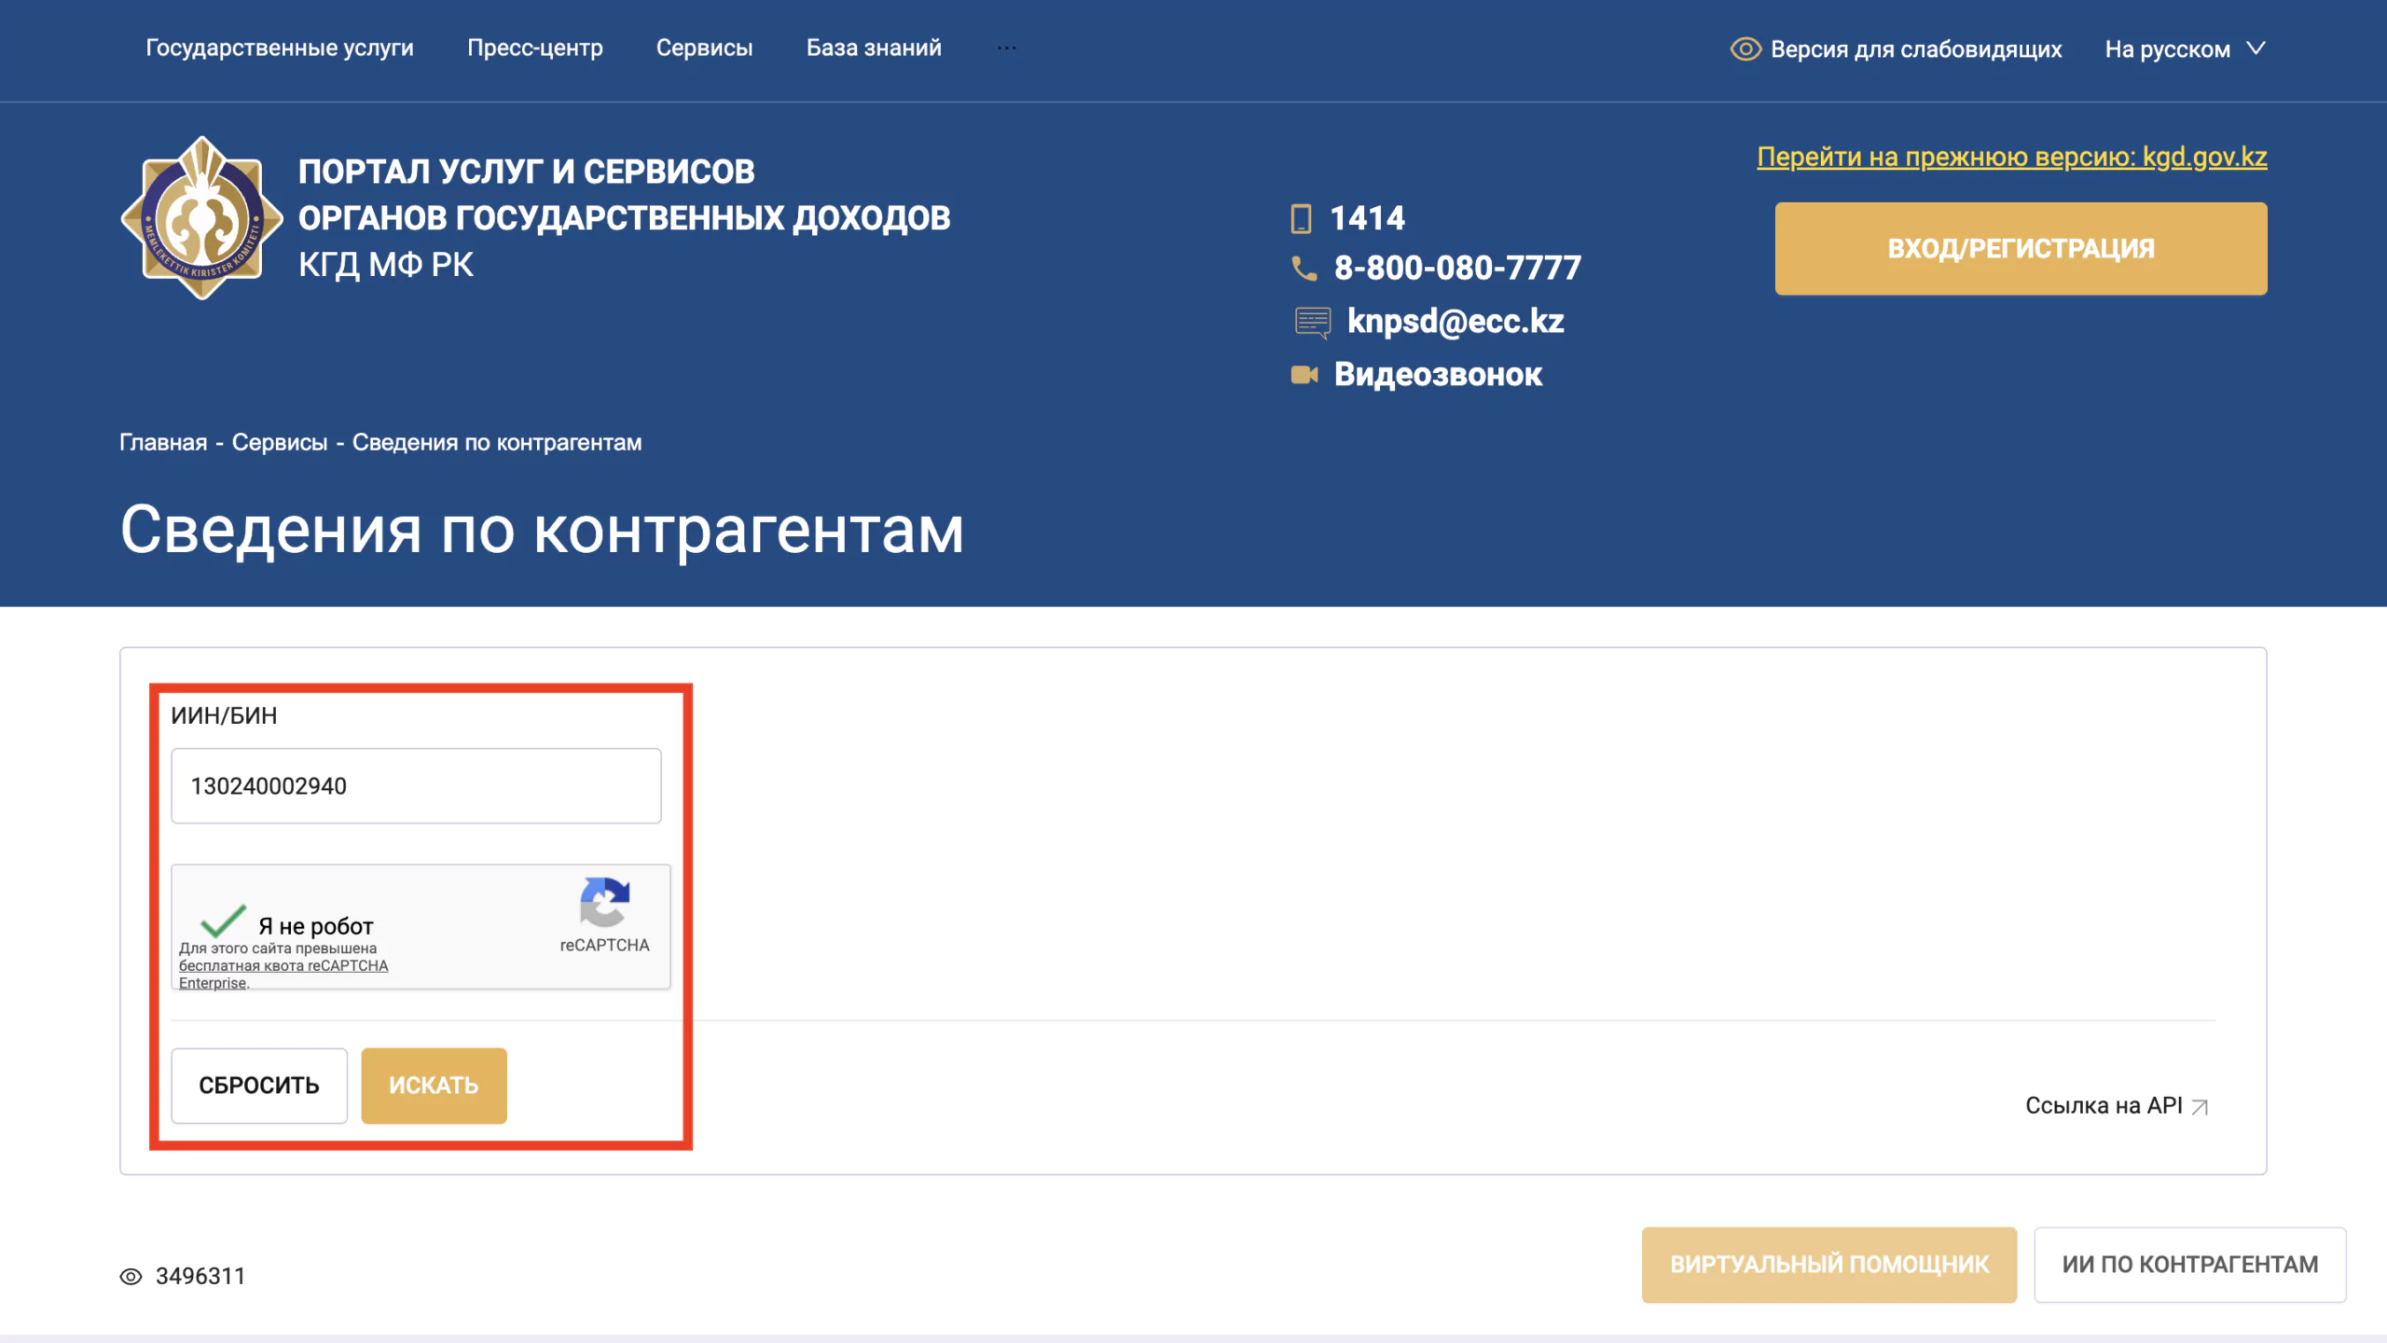Open Сервисы in top navigation
This screenshot has height=1343, width=2387.
pyautogui.click(x=704, y=48)
